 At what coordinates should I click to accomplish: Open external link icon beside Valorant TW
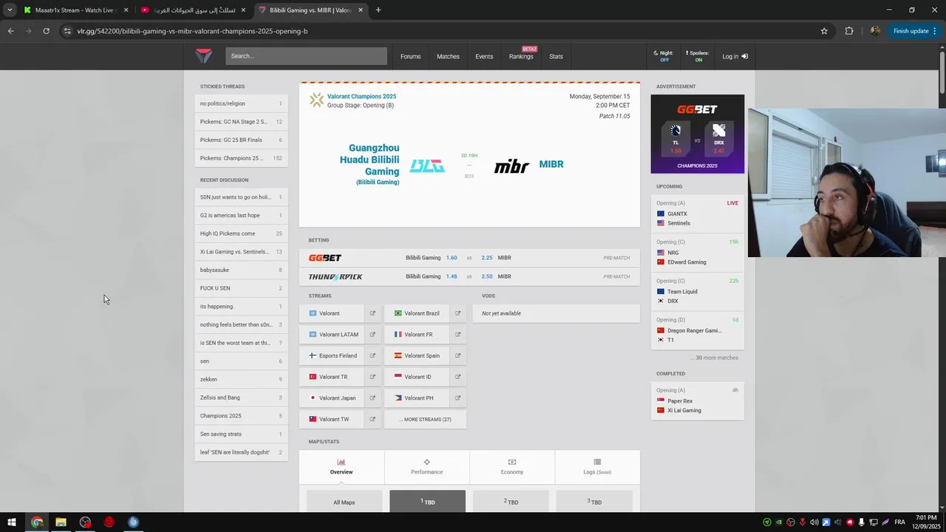[x=372, y=419]
